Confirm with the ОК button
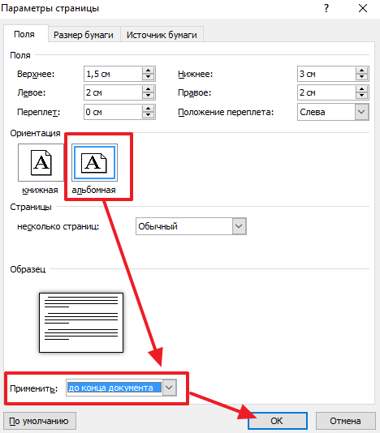This screenshot has height=433, width=380. click(277, 421)
